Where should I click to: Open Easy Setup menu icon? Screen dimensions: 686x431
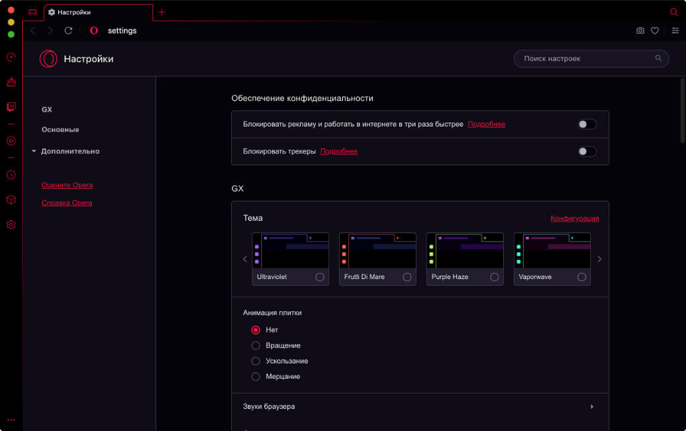click(675, 31)
